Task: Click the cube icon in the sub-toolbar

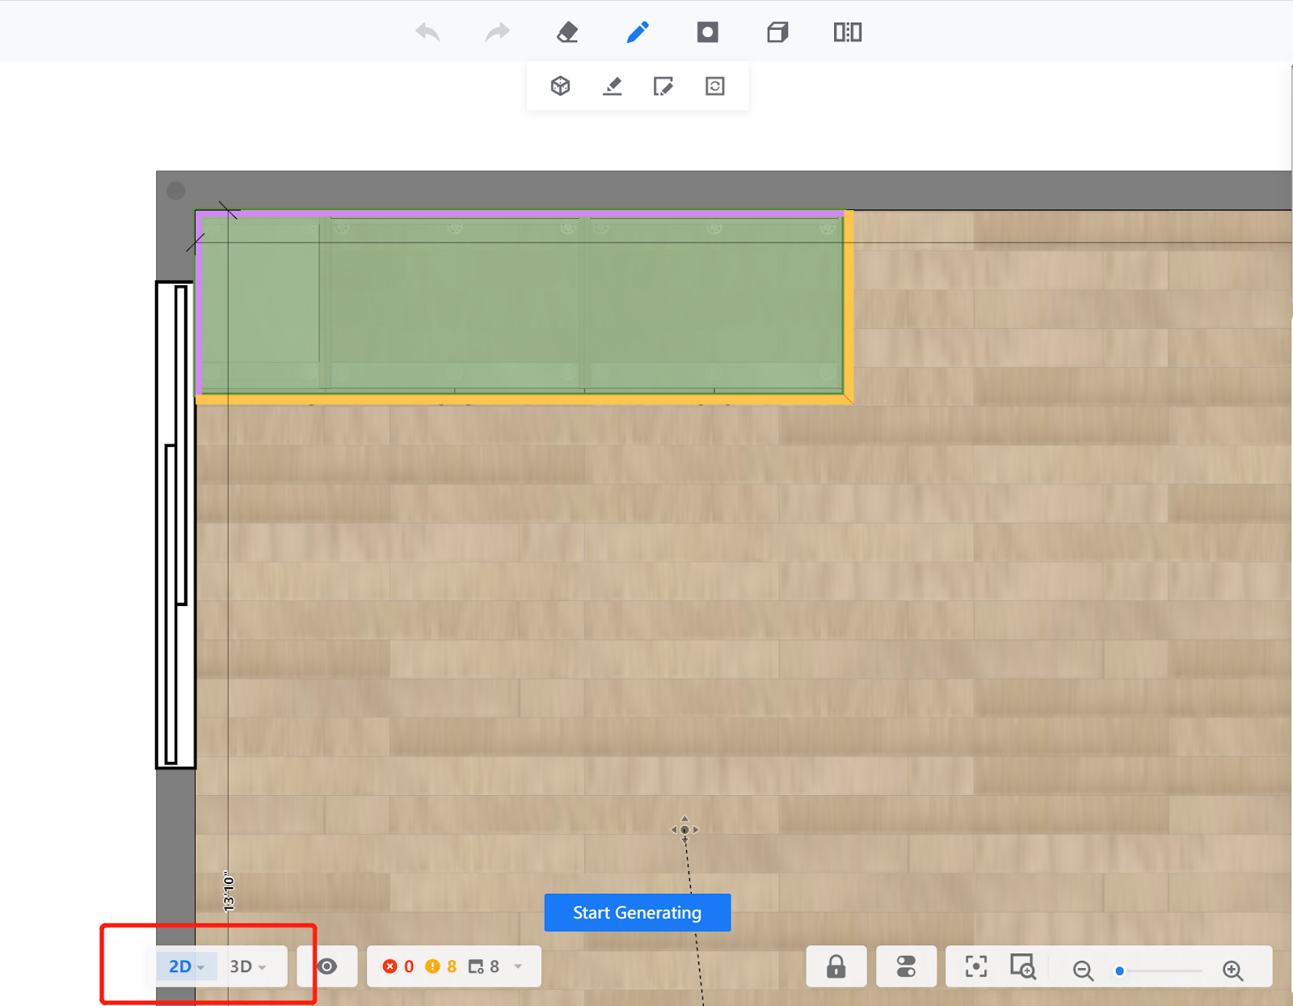Action: pos(560,86)
